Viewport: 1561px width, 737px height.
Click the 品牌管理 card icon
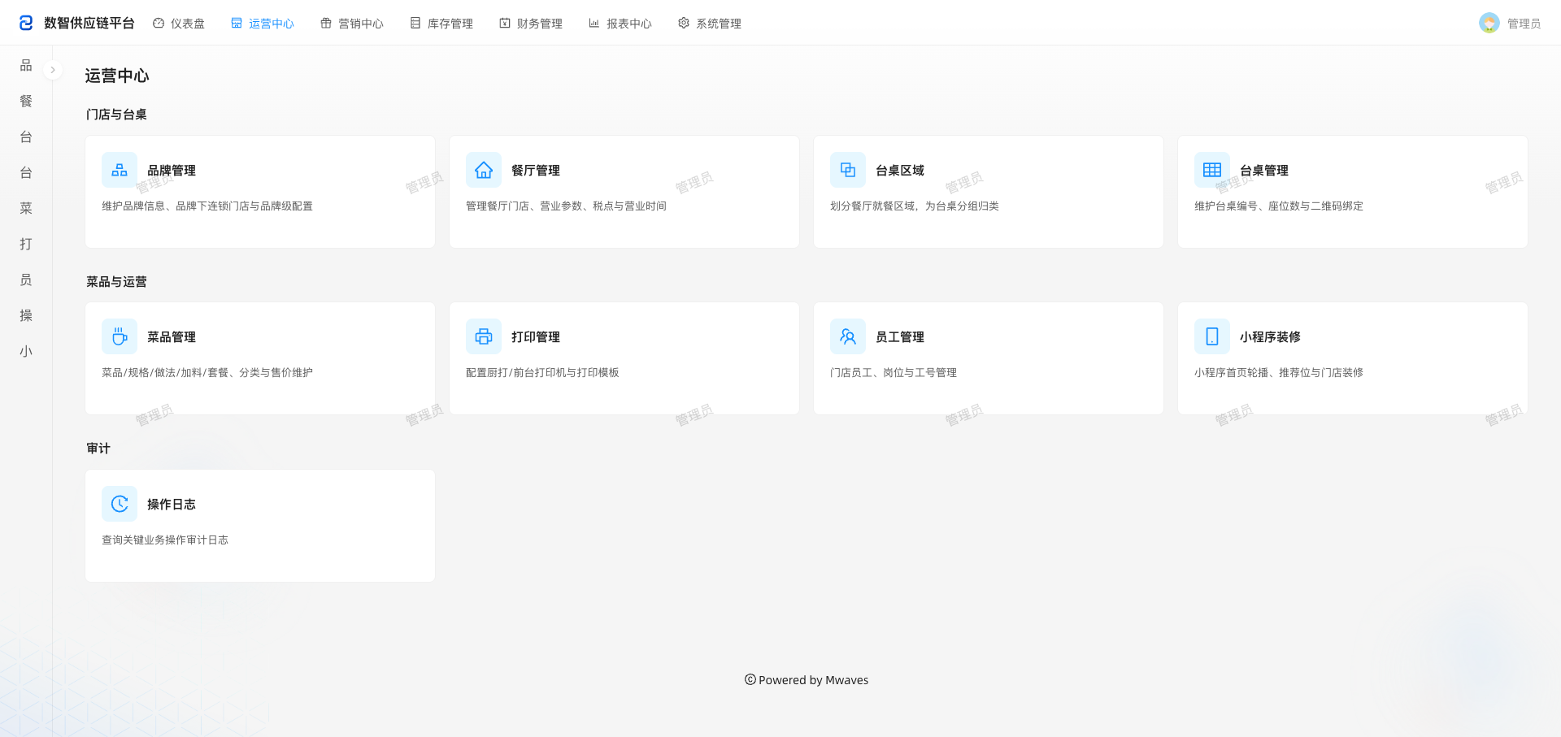(x=120, y=170)
